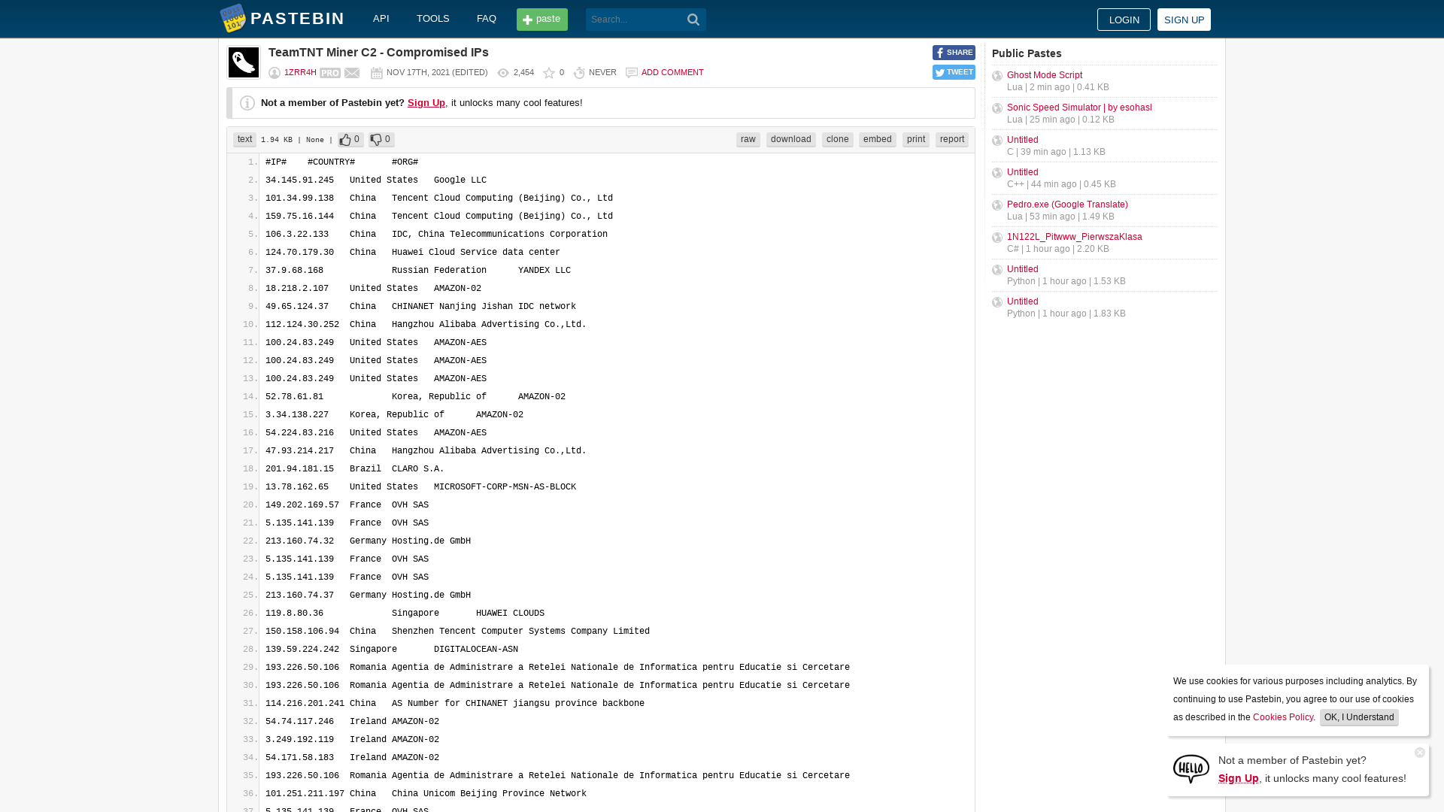
Task: Click the Login button
Action: [1124, 20]
